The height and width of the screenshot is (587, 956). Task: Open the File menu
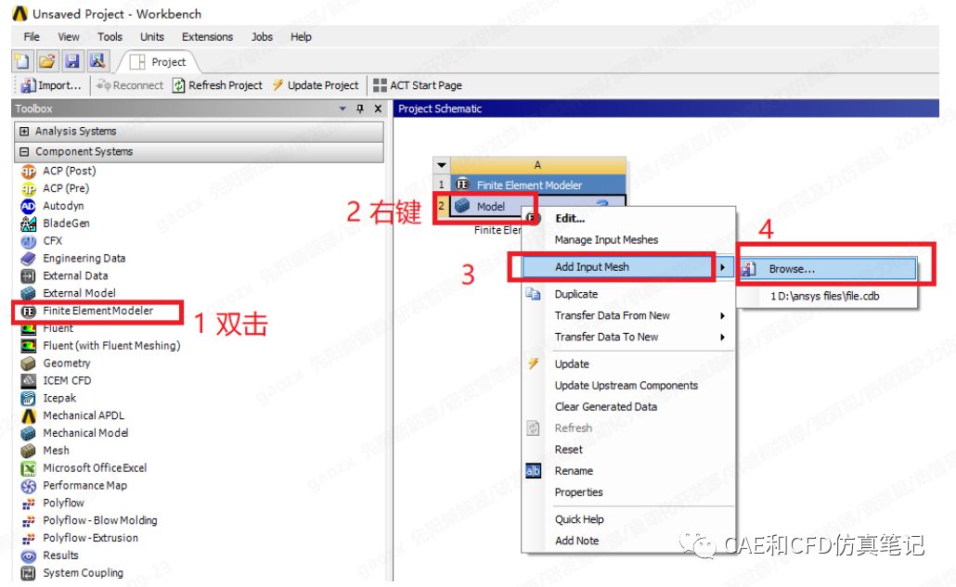coord(32,36)
